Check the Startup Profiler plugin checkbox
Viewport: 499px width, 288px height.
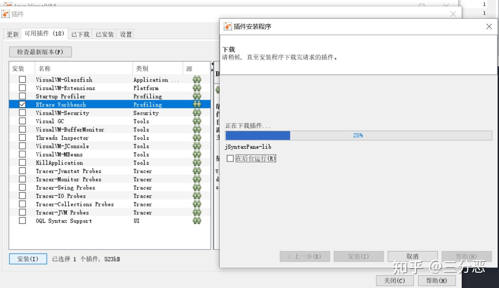pyautogui.click(x=22, y=96)
